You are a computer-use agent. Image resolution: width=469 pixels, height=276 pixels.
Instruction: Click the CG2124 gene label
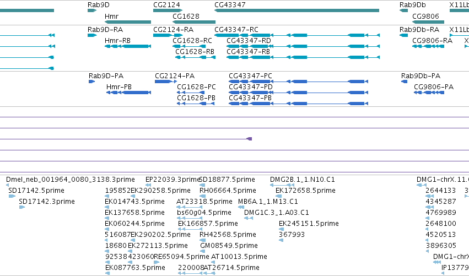tap(166, 5)
